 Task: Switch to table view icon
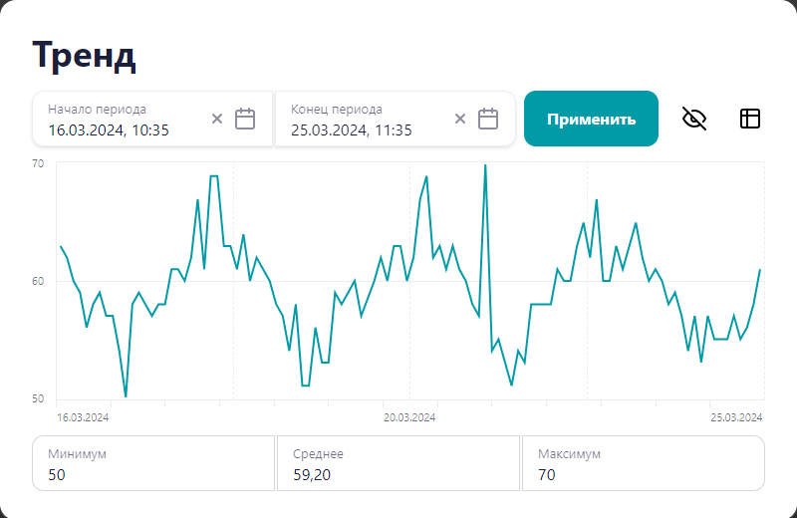click(x=750, y=119)
